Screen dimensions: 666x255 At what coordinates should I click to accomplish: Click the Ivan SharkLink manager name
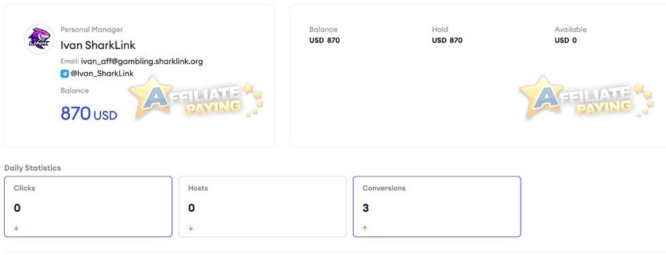click(x=98, y=45)
